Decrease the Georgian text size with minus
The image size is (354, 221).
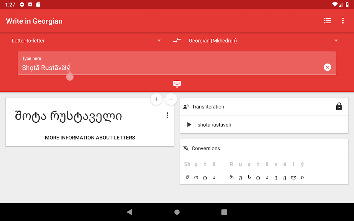[x=171, y=99]
